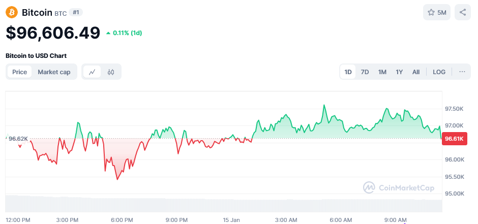Choose the All time range
This screenshot has height=224, width=478.
416,72
